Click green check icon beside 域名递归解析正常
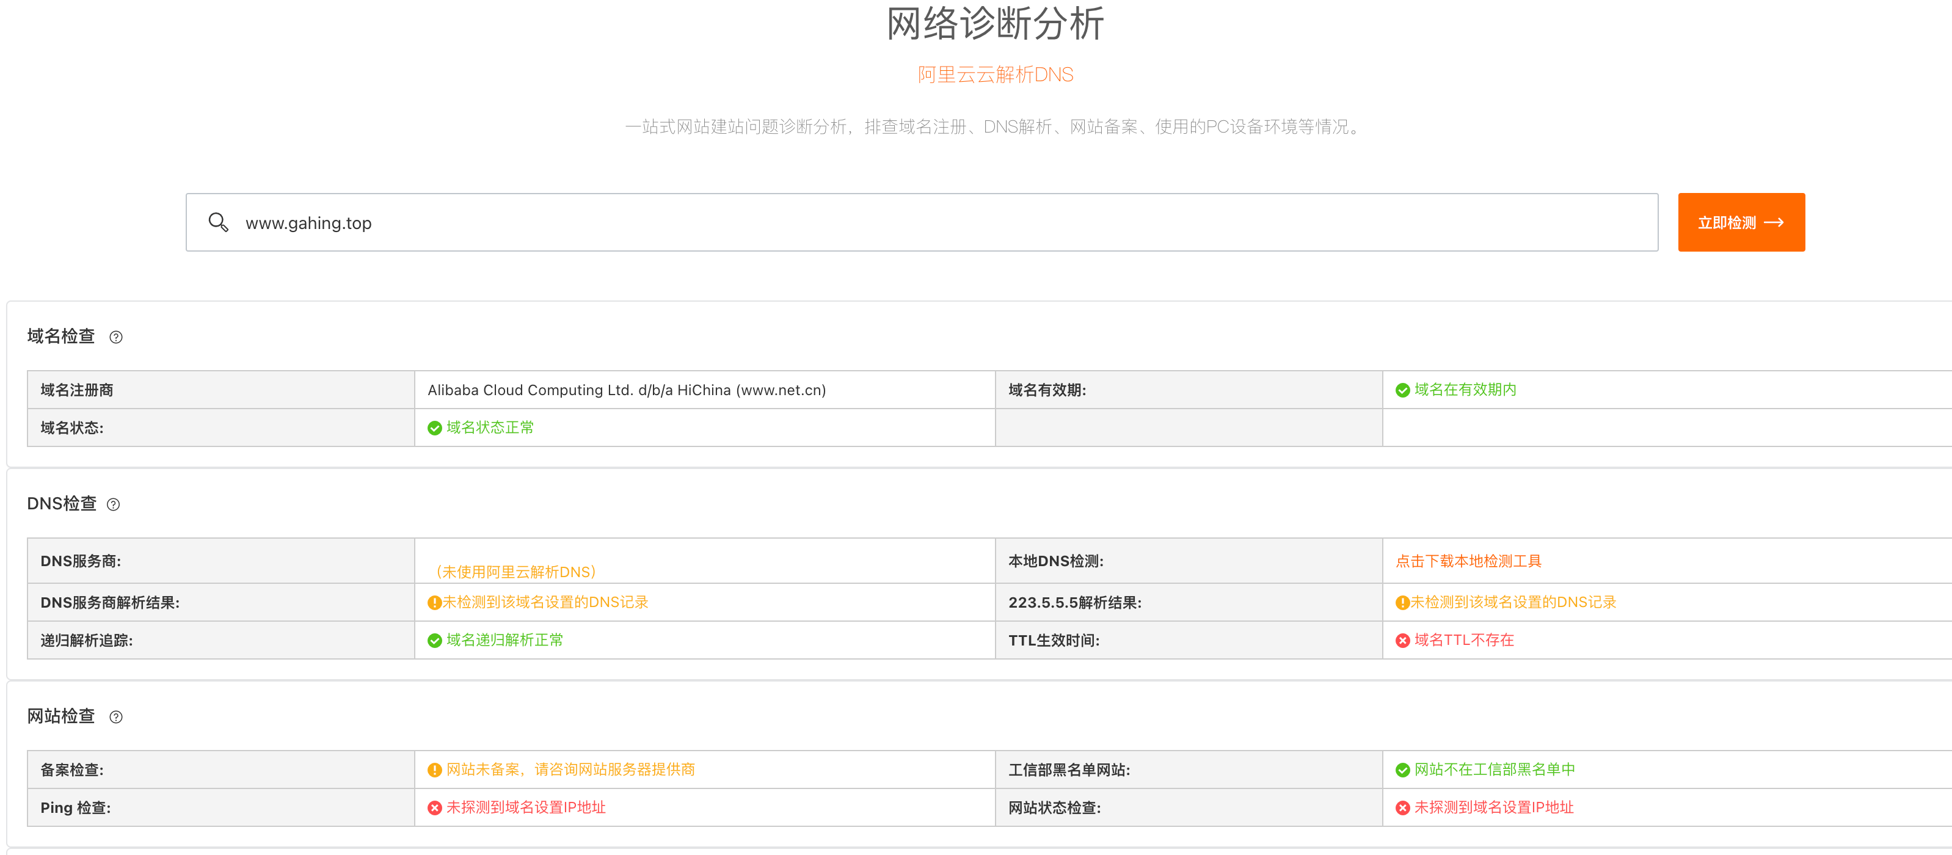Screen dimensions: 1952x855 pyautogui.click(x=434, y=641)
